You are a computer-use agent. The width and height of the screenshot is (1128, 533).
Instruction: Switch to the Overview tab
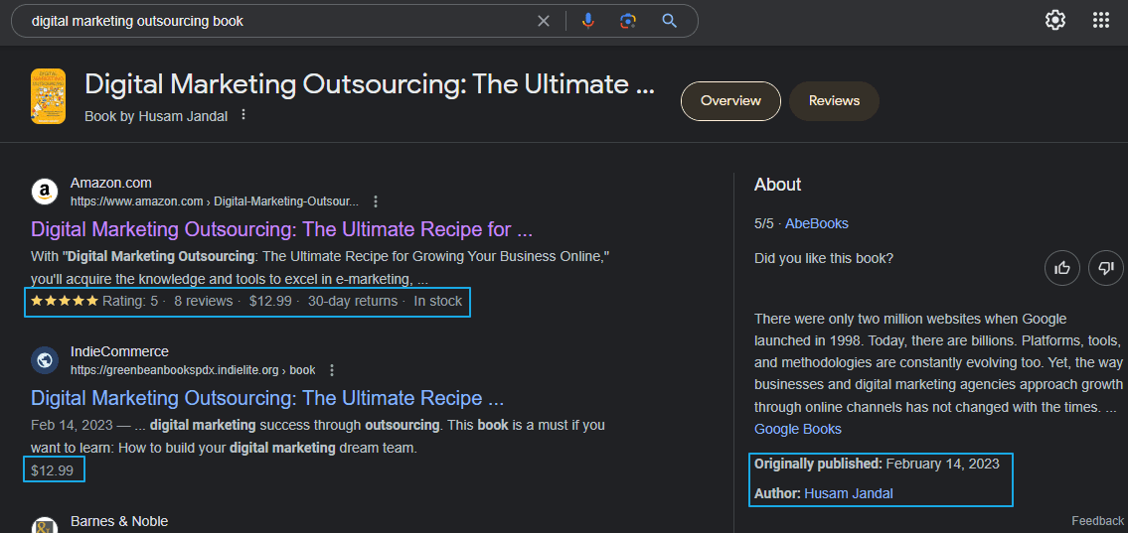730,101
